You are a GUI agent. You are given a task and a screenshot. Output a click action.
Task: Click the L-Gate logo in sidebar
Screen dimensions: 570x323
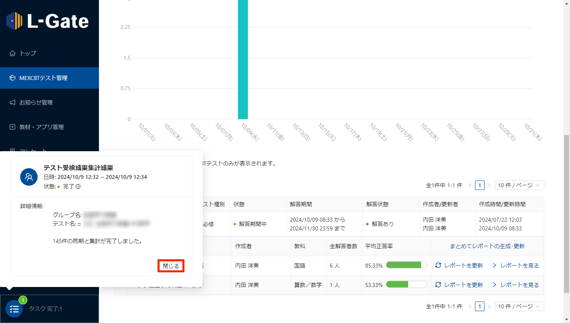click(47, 21)
